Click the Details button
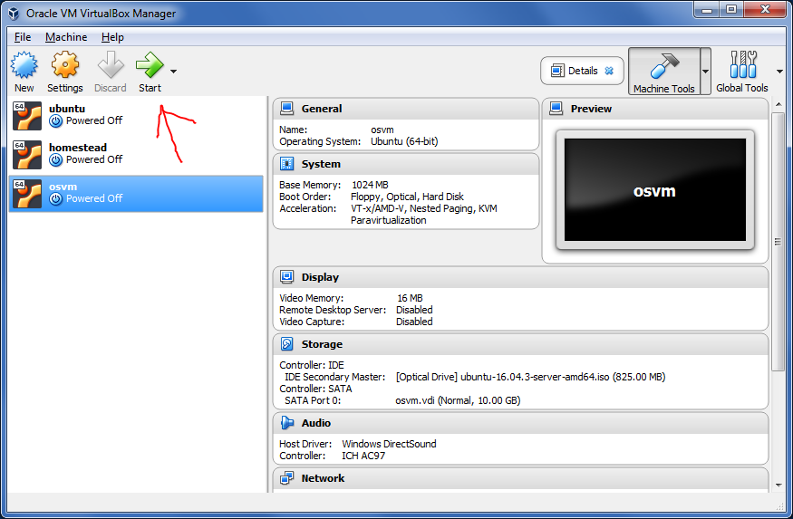Screen dimensions: 793x519 click(582, 71)
